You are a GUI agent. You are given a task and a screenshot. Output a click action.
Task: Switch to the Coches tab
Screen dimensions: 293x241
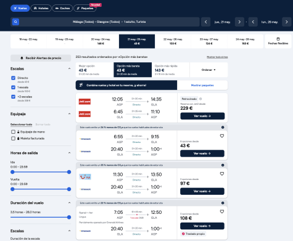click(x=62, y=8)
